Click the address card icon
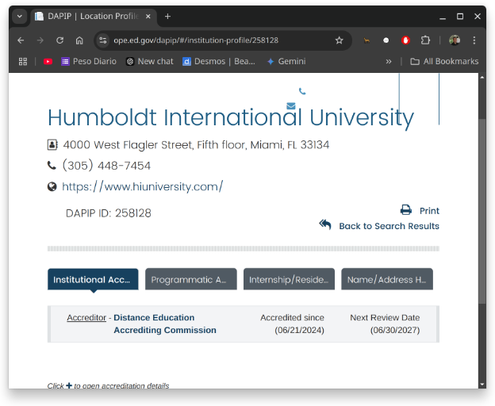The width and height of the screenshot is (495, 406). (52, 145)
